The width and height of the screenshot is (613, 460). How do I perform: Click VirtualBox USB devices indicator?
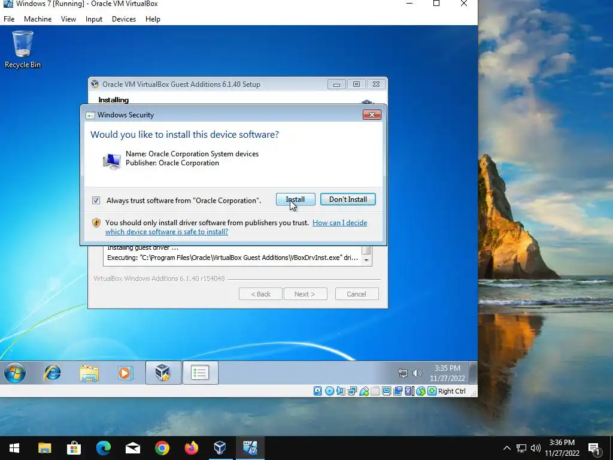363,391
